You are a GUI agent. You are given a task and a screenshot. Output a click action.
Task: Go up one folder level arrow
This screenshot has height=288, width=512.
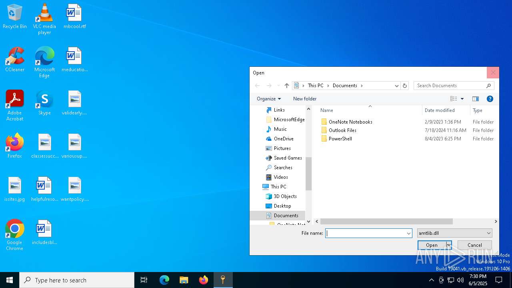287,86
